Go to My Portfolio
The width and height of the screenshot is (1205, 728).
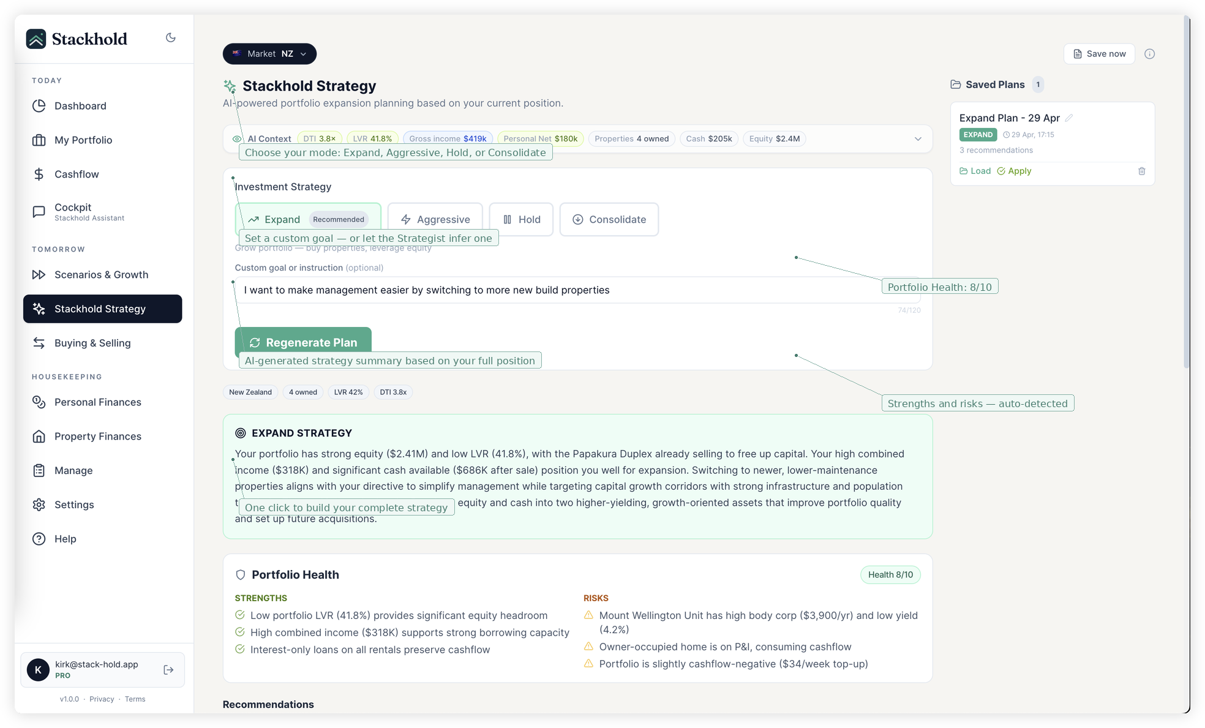click(103, 140)
